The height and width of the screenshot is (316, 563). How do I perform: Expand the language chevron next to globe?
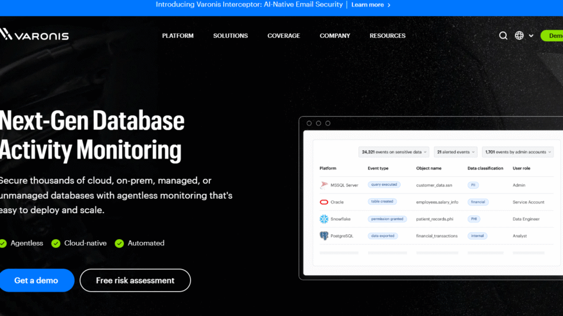(x=531, y=36)
